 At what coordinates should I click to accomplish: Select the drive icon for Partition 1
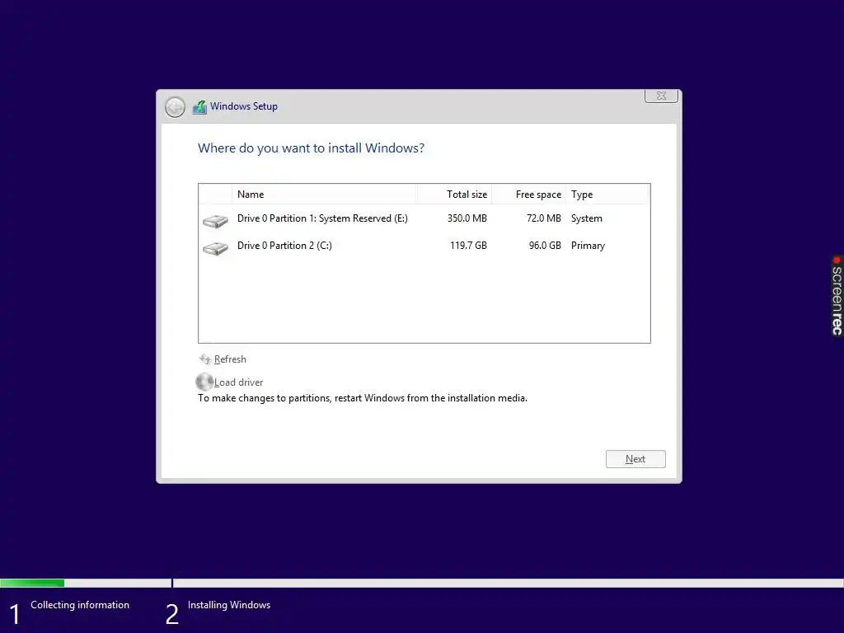click(x=215, y=221)
